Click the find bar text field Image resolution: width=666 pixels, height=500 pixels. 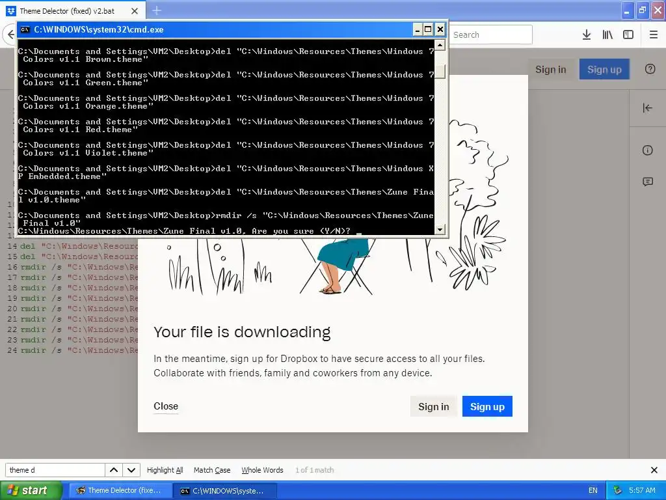[55, 470]
